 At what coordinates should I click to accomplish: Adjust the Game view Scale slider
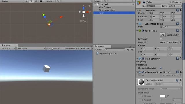click(54, 49)
